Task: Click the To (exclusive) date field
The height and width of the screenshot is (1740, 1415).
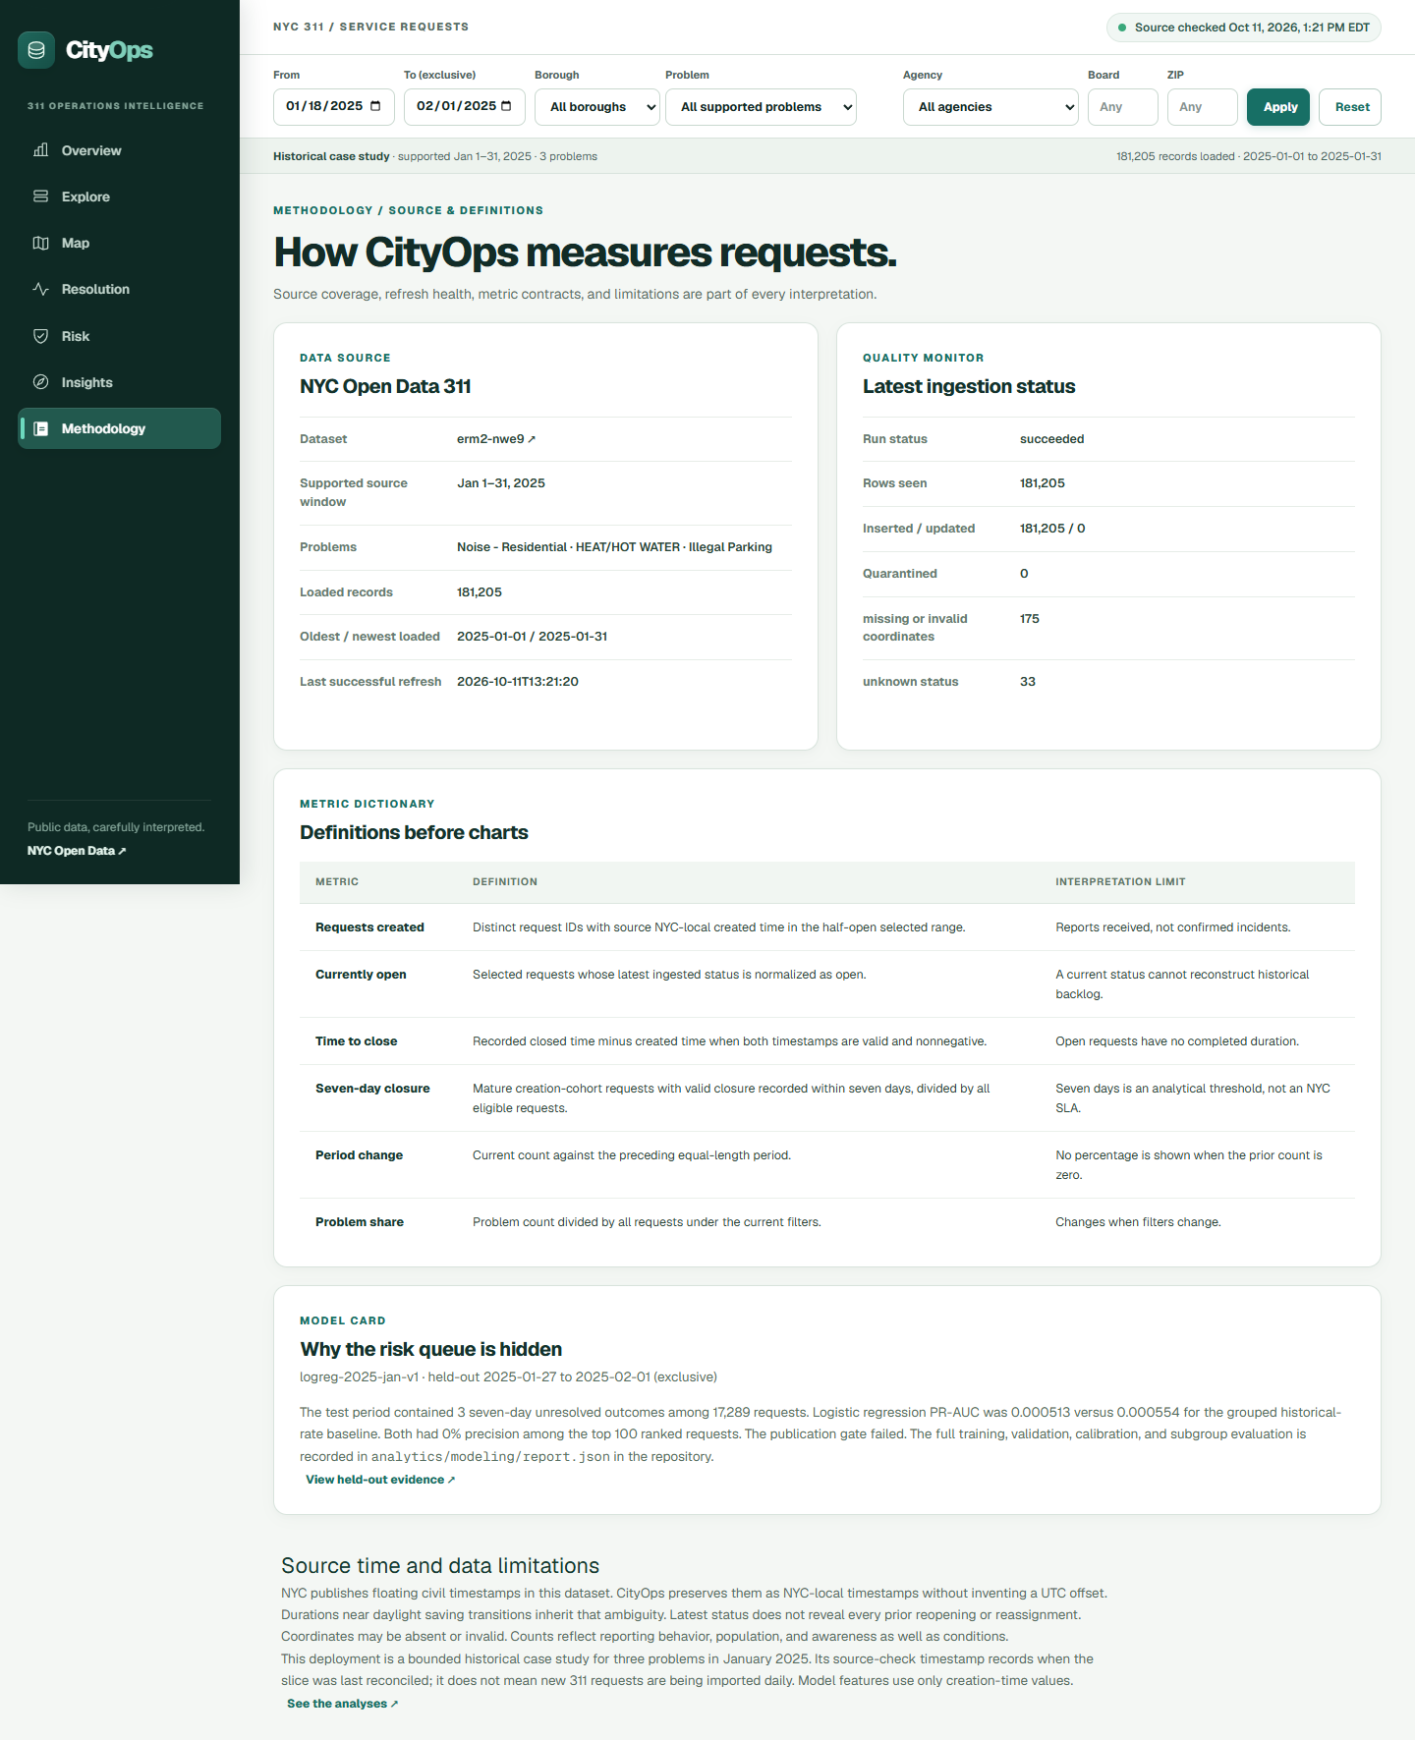Action: coord(465,107)
